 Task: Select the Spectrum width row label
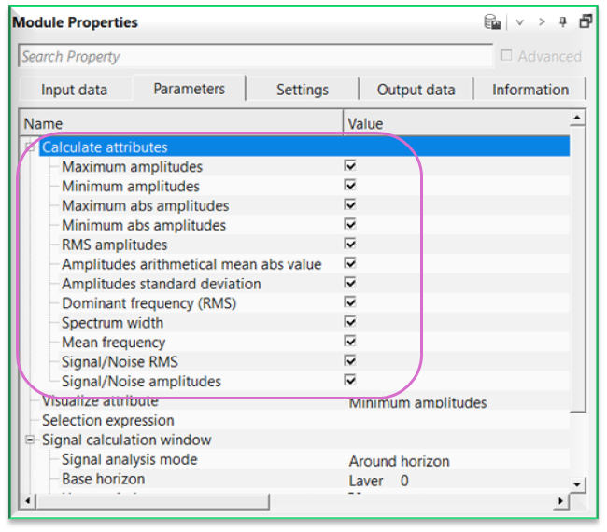point(112,323)
